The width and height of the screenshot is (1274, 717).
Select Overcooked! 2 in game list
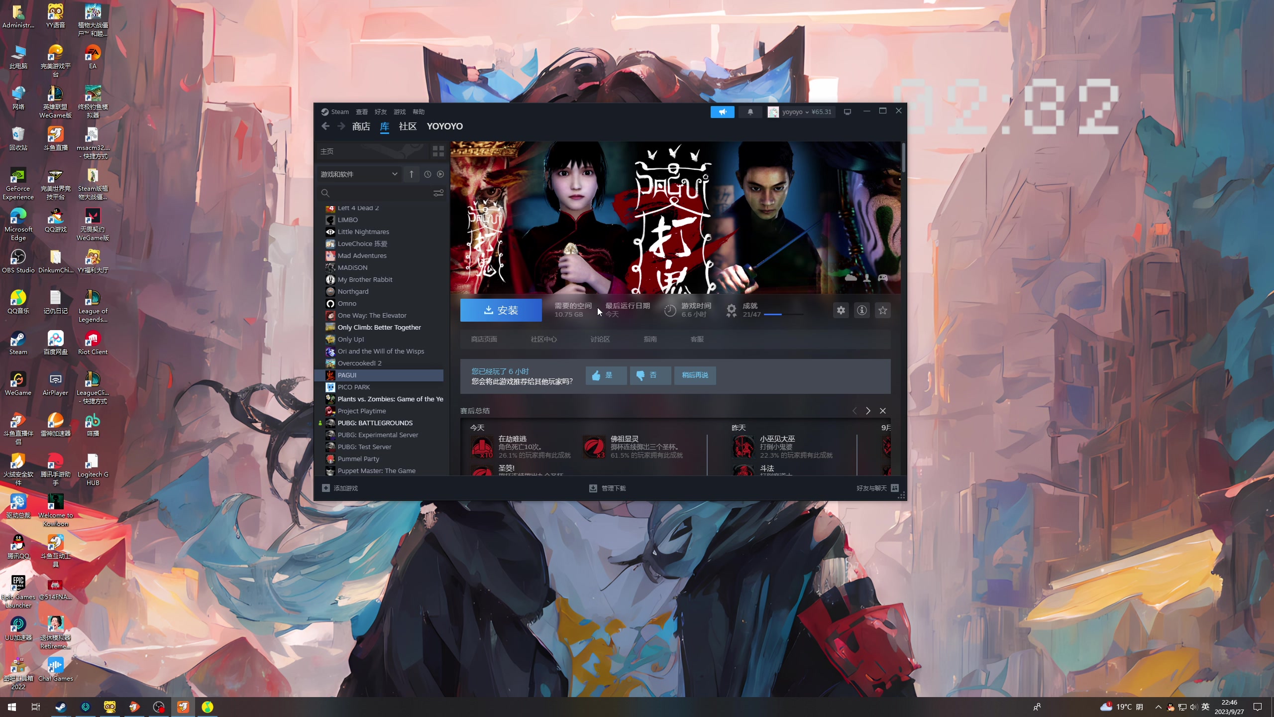pyautogui.click(x=359, y=363)
